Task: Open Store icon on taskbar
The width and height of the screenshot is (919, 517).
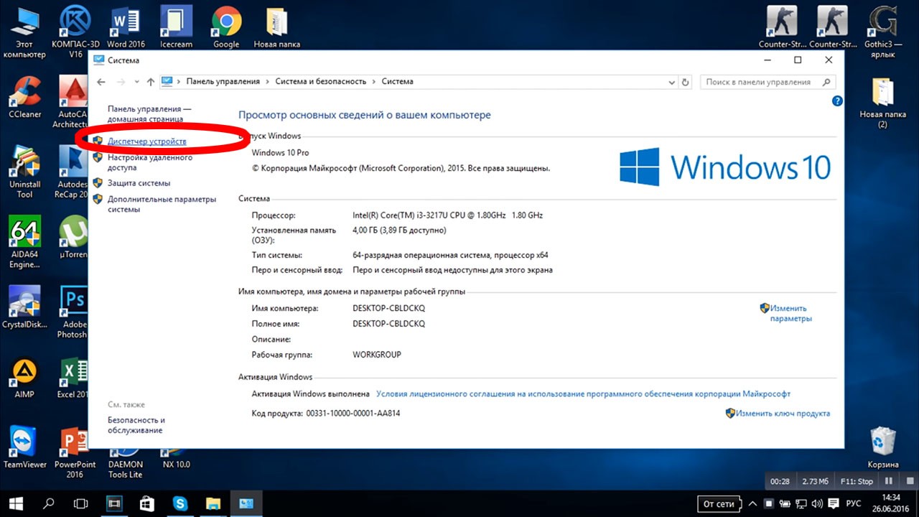Action: point(146,503)
